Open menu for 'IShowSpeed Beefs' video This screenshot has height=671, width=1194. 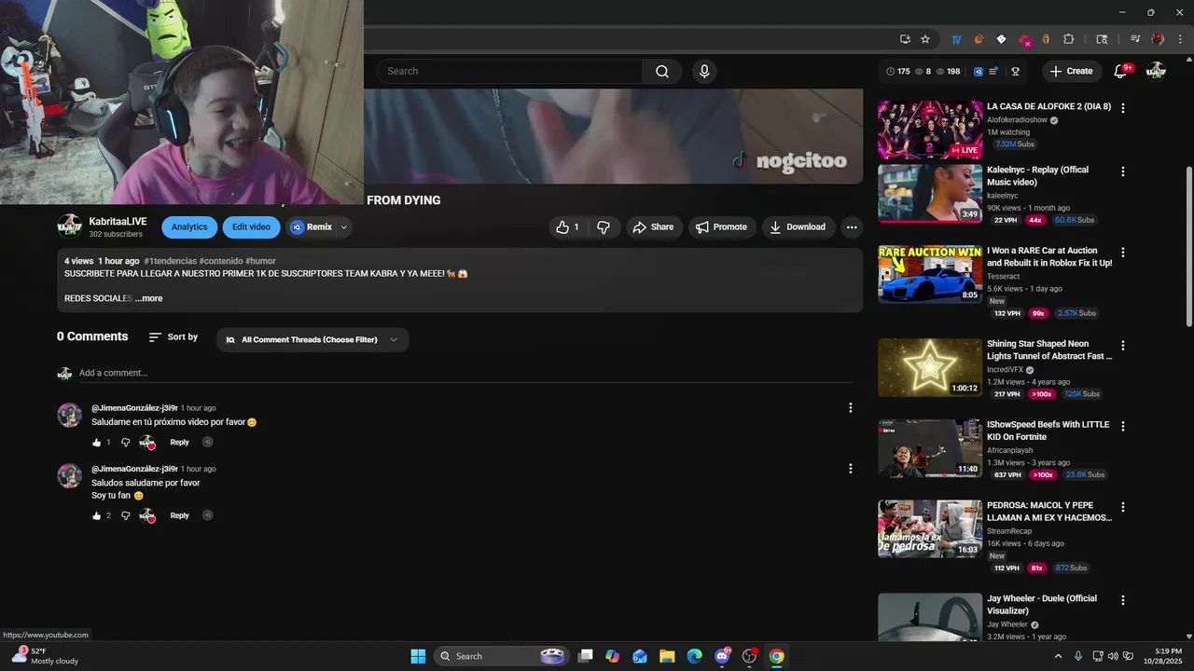(x=1122, y=426)
